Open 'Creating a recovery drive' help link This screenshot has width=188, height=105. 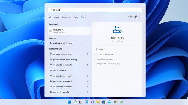(104, 60)
